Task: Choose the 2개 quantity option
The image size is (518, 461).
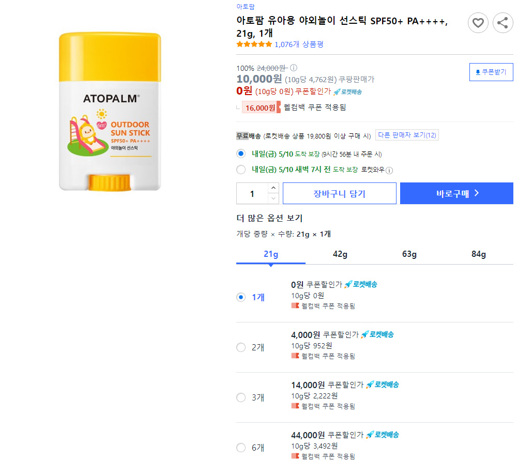Action: pyautogui.click(x=241, y=347)
